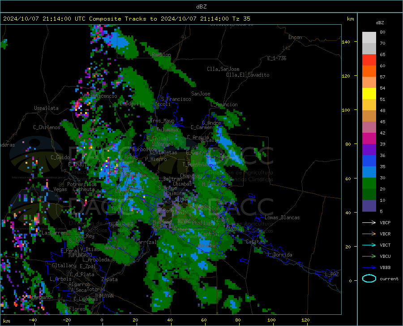Click the dBZ title at the top
403x326 pixels.
click(201, 7)
